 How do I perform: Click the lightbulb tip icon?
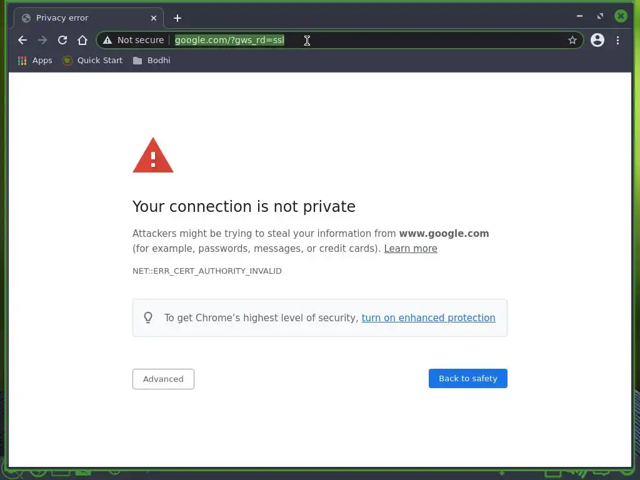pyautogui.click(x=148, y=317)
